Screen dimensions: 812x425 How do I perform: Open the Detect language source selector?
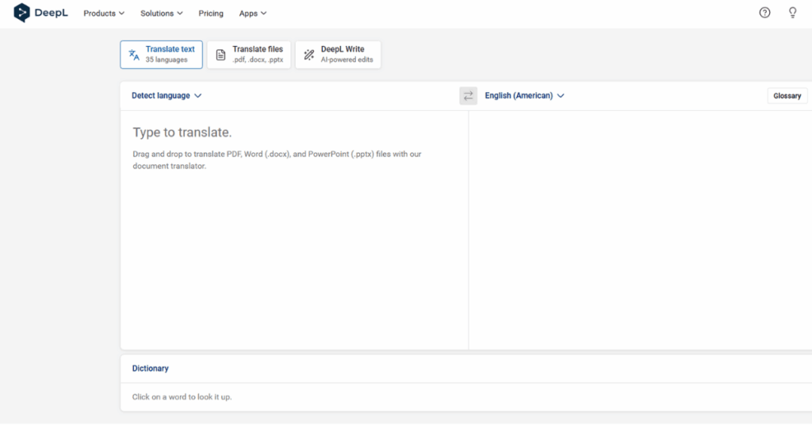[167, 96]
